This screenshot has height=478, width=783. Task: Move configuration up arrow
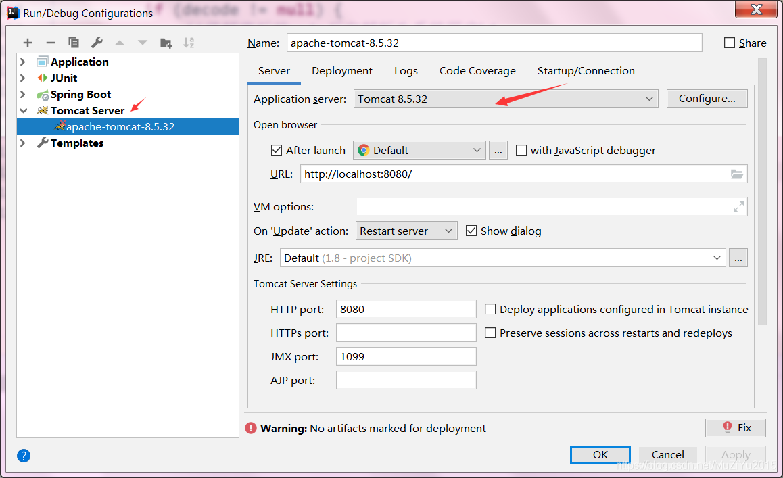[120, 43]
